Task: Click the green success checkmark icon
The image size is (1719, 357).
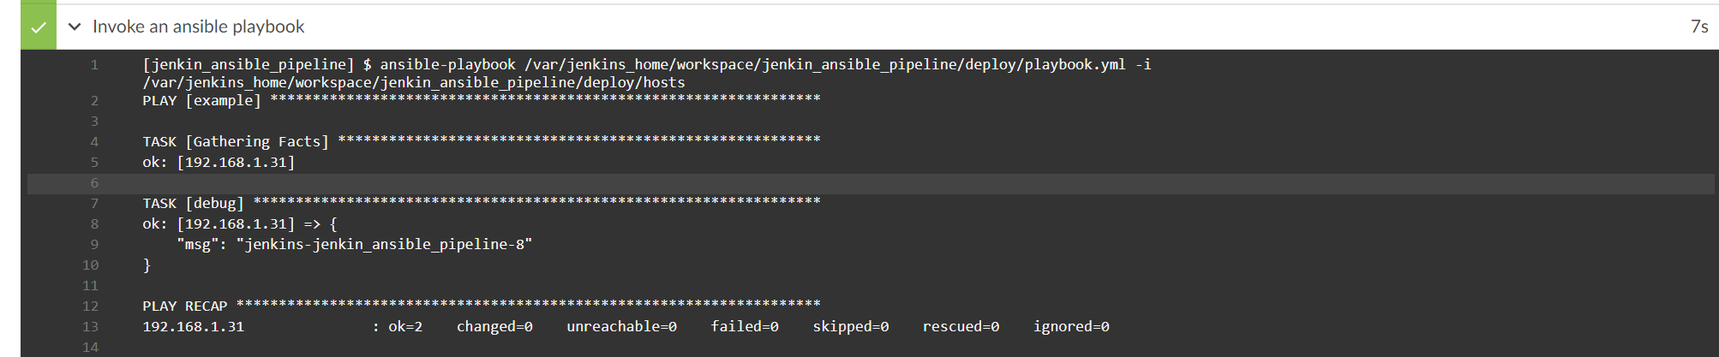Action: [39, 27]
